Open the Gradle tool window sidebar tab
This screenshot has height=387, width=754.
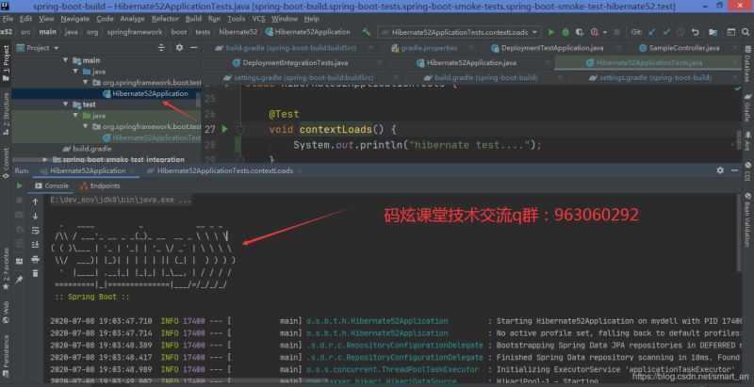tap(747, 107)
